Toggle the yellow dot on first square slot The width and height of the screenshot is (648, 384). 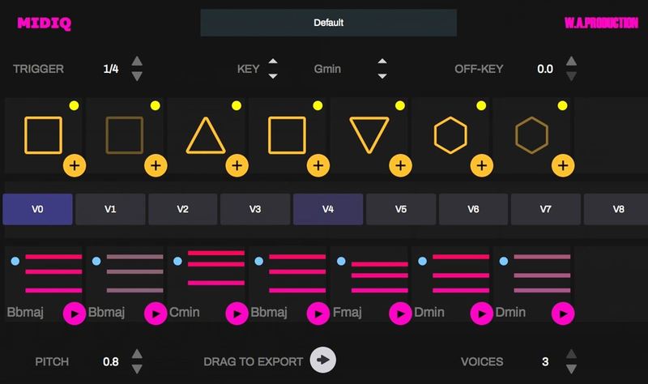pyautogui.click(x=74, y=105)
